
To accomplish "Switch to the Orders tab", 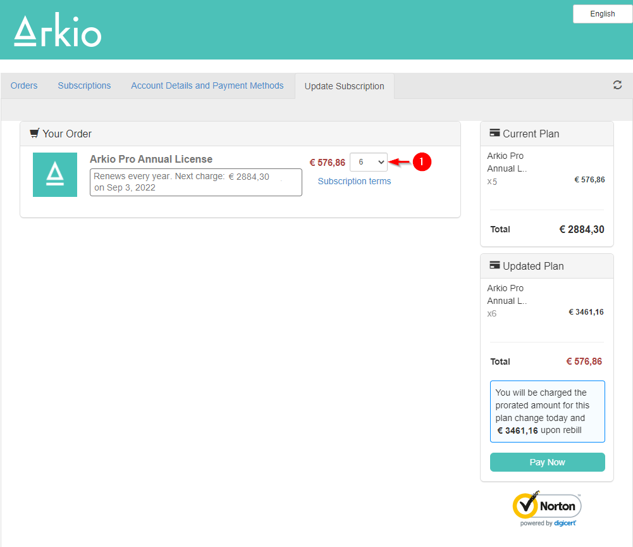I will (x=24, y=85).
